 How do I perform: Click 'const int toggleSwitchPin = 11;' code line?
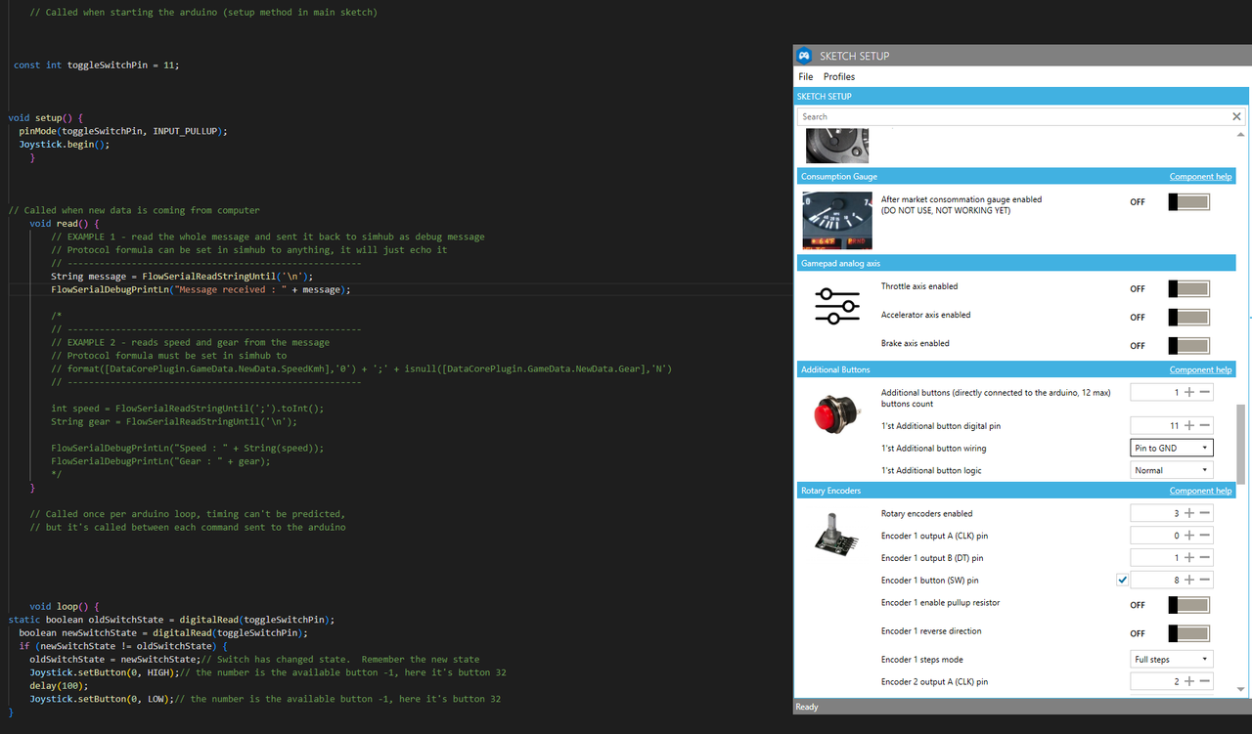(96, 65)
